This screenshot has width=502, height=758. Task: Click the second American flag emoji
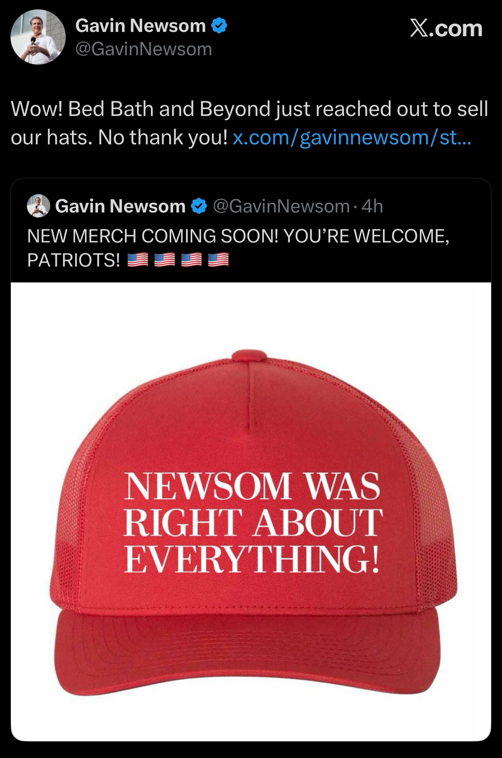click(x=164, y=260)
